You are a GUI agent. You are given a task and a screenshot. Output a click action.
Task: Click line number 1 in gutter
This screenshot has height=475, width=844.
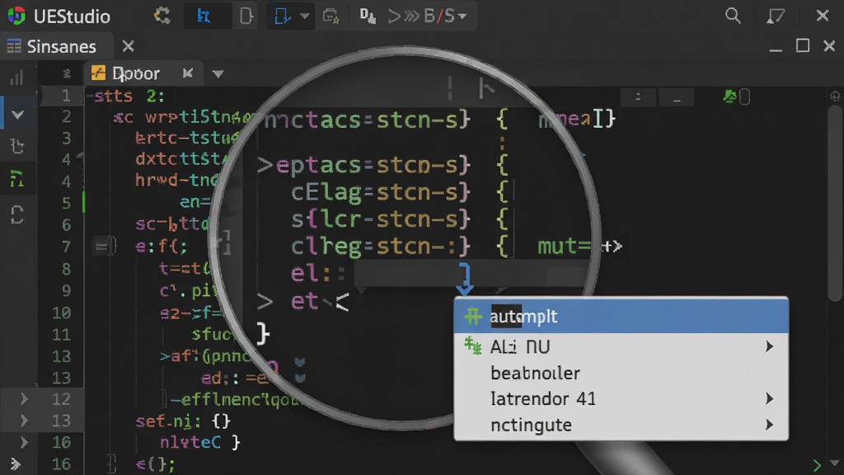click(x=66, y=96)
